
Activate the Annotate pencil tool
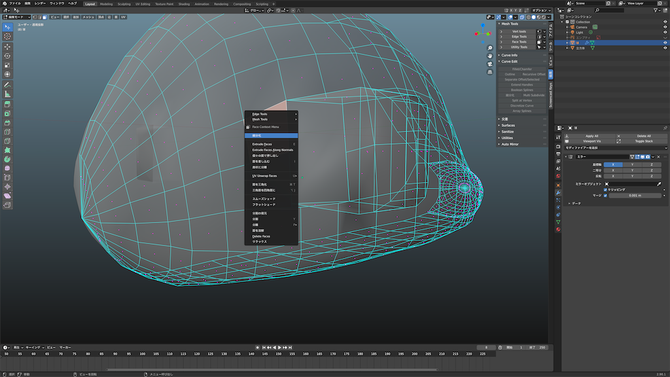(x=7, y=85)
